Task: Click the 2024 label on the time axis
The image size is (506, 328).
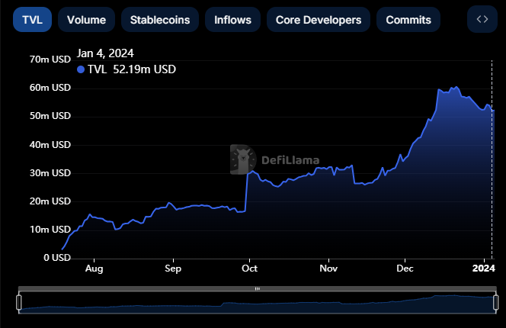Action: pos(483,269)
